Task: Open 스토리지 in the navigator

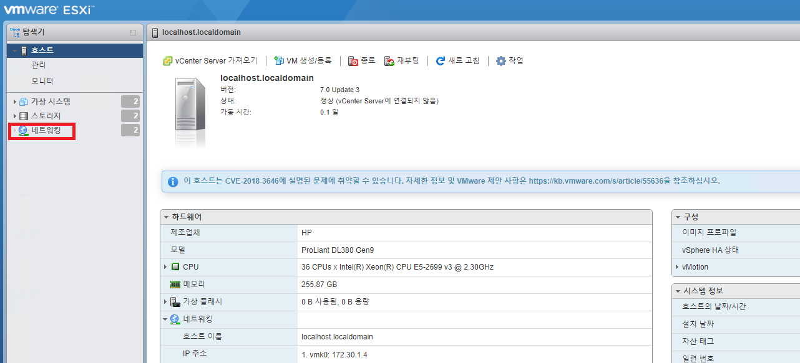Action: [x=46, y=116]
